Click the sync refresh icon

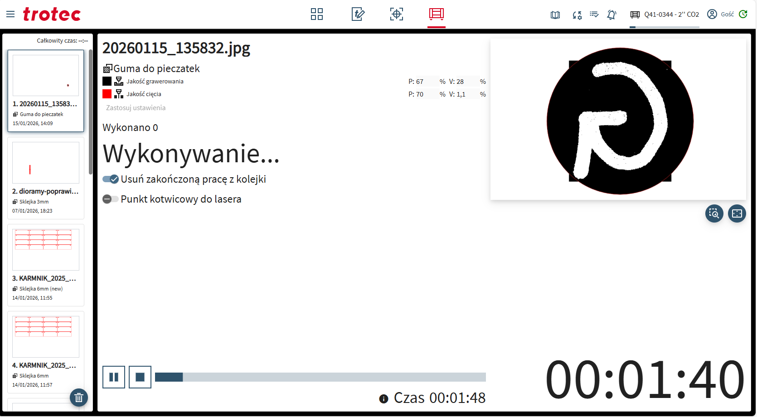[x=743, y=14]
